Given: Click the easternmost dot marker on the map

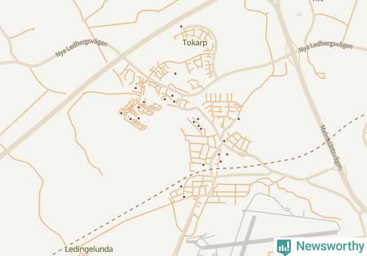Looking at the screenshot, I should tap(238, 119).
